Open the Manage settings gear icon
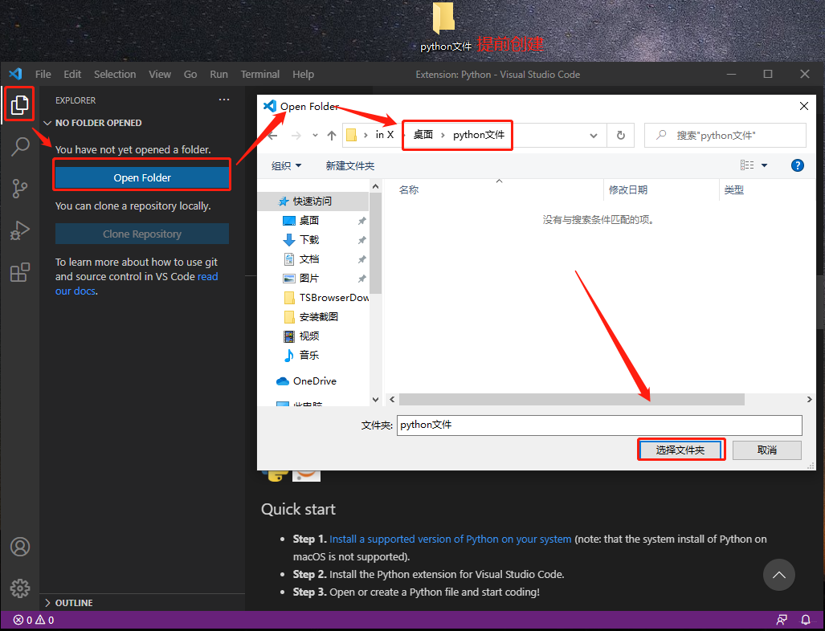Image resolution: width=825 pixels, height=631 pixels. tap(19, 588)
